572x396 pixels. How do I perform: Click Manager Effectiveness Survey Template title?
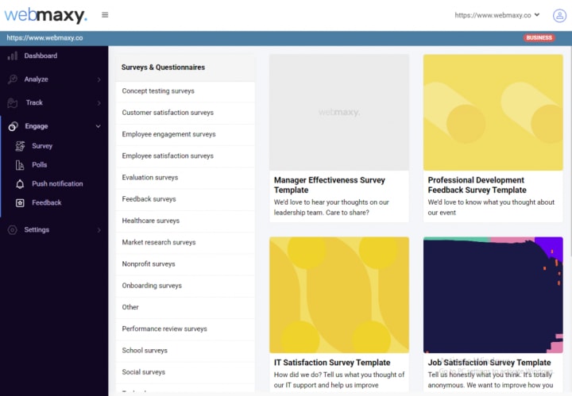click(x=330, y=185)
